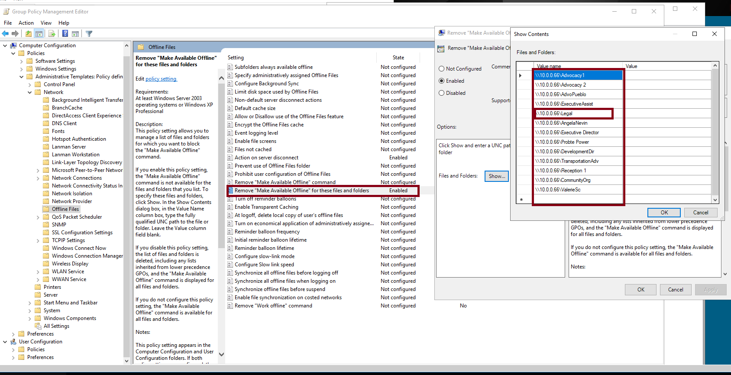This screenshot has height=375, width=731.
Task: Toggle the Show/Hide Action Pane icon
Action: click(x=75, y=34)
